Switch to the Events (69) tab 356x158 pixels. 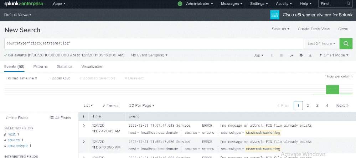[14, 67]
